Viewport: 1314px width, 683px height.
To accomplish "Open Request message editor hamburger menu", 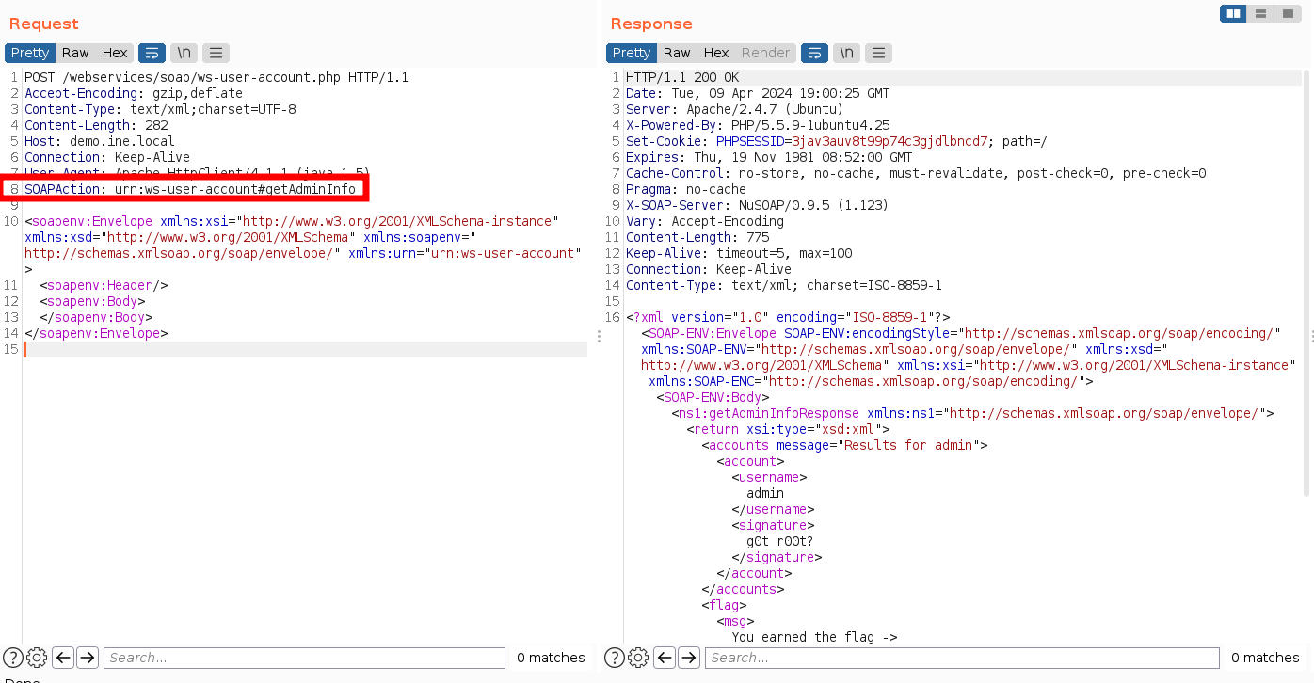I will coord(216,53).
